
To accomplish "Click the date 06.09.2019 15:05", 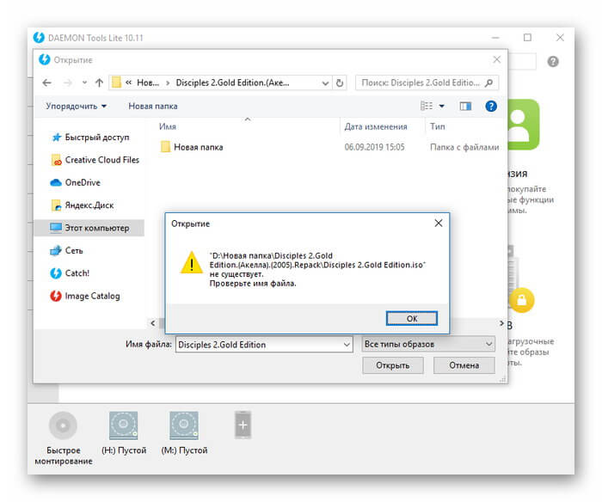I will [374, 147].
